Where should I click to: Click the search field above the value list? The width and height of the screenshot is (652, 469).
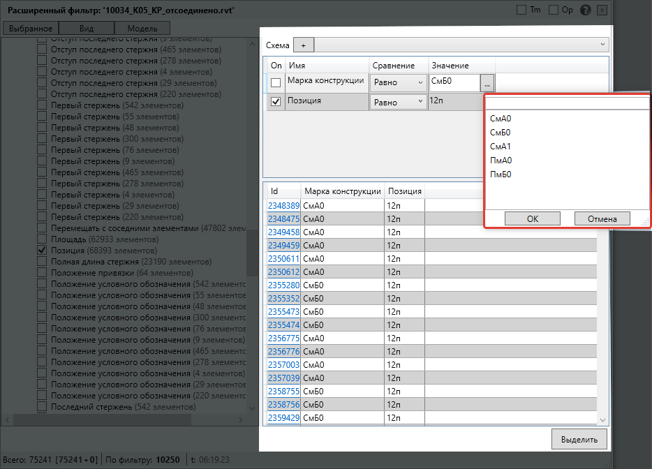click(567, 103)
